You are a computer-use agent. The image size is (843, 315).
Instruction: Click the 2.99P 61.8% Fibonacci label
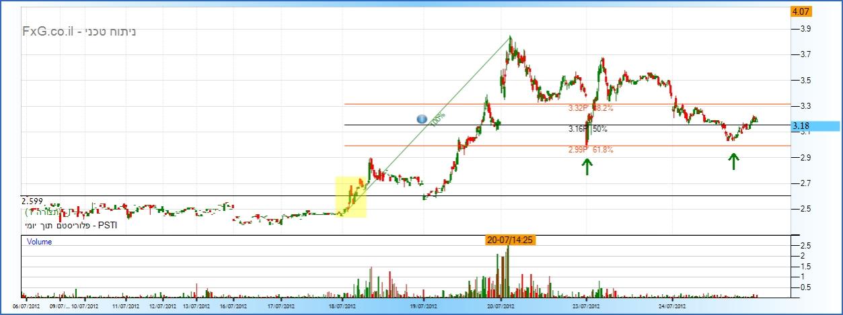(x=590, y=150)
